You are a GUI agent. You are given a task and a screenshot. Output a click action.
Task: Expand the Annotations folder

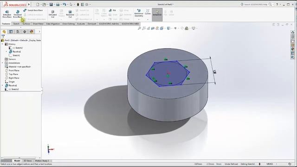(x=2, y=63)
